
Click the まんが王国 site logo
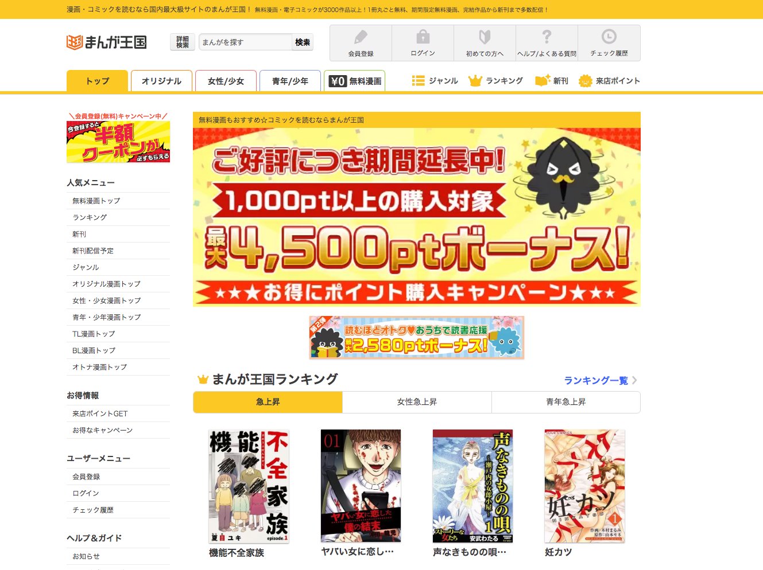coord(107,42)
